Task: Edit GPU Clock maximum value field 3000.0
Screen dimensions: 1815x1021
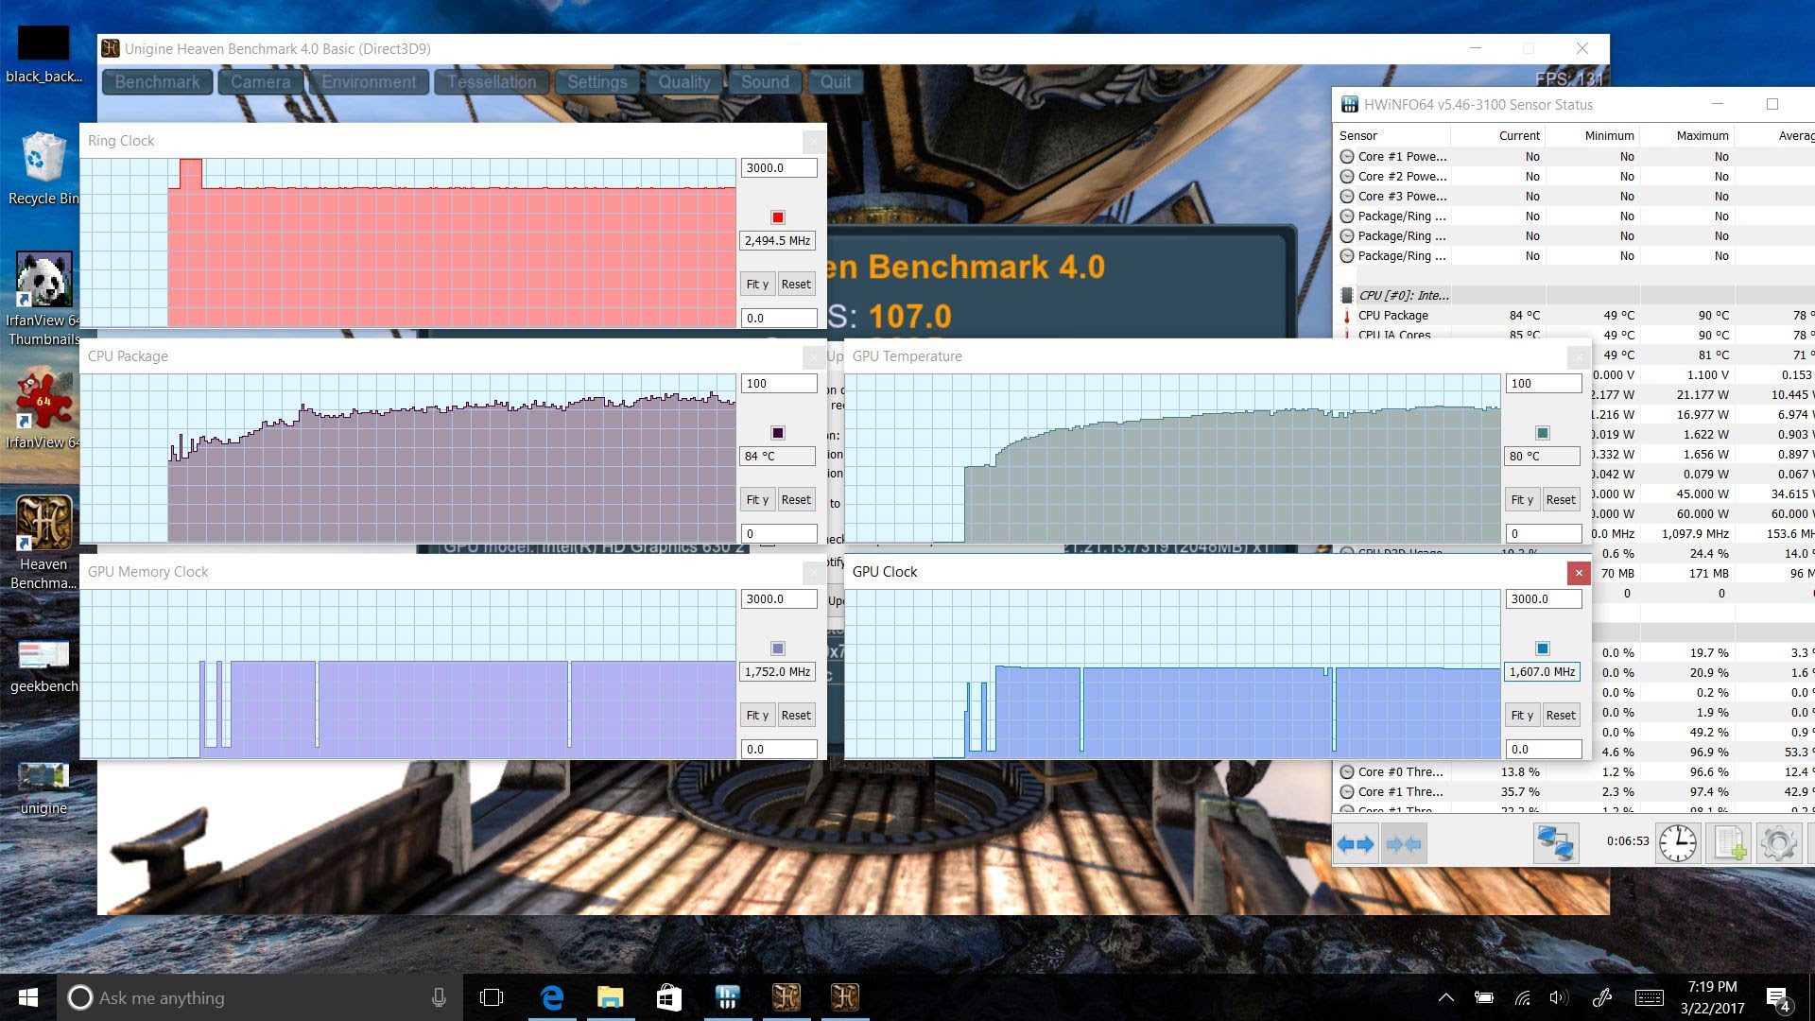Action: tap(1543, 598)
